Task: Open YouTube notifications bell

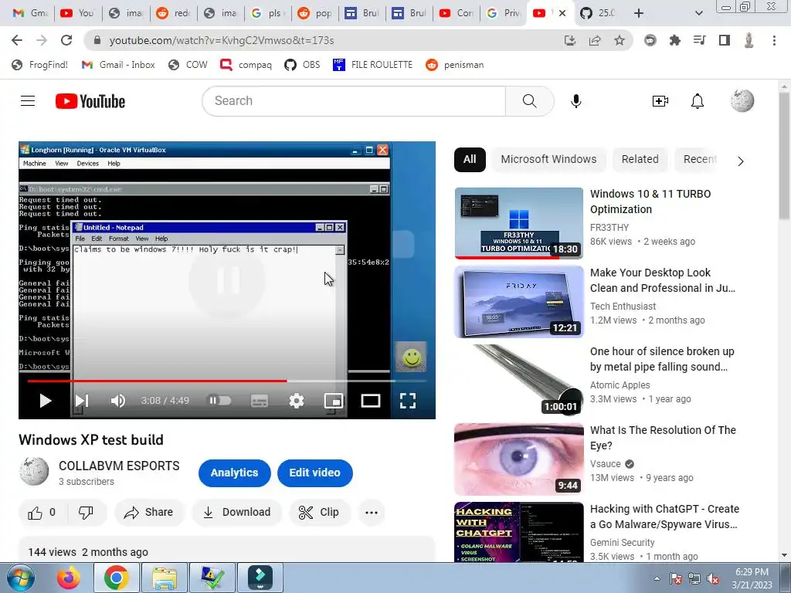Action: point(698,101)
